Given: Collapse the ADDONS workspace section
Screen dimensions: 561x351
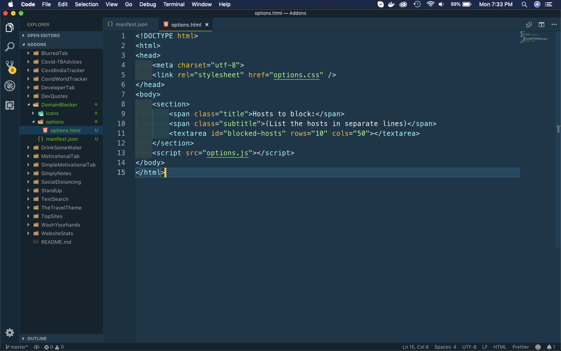Looking at the screenshot, I should coord(61,44).
